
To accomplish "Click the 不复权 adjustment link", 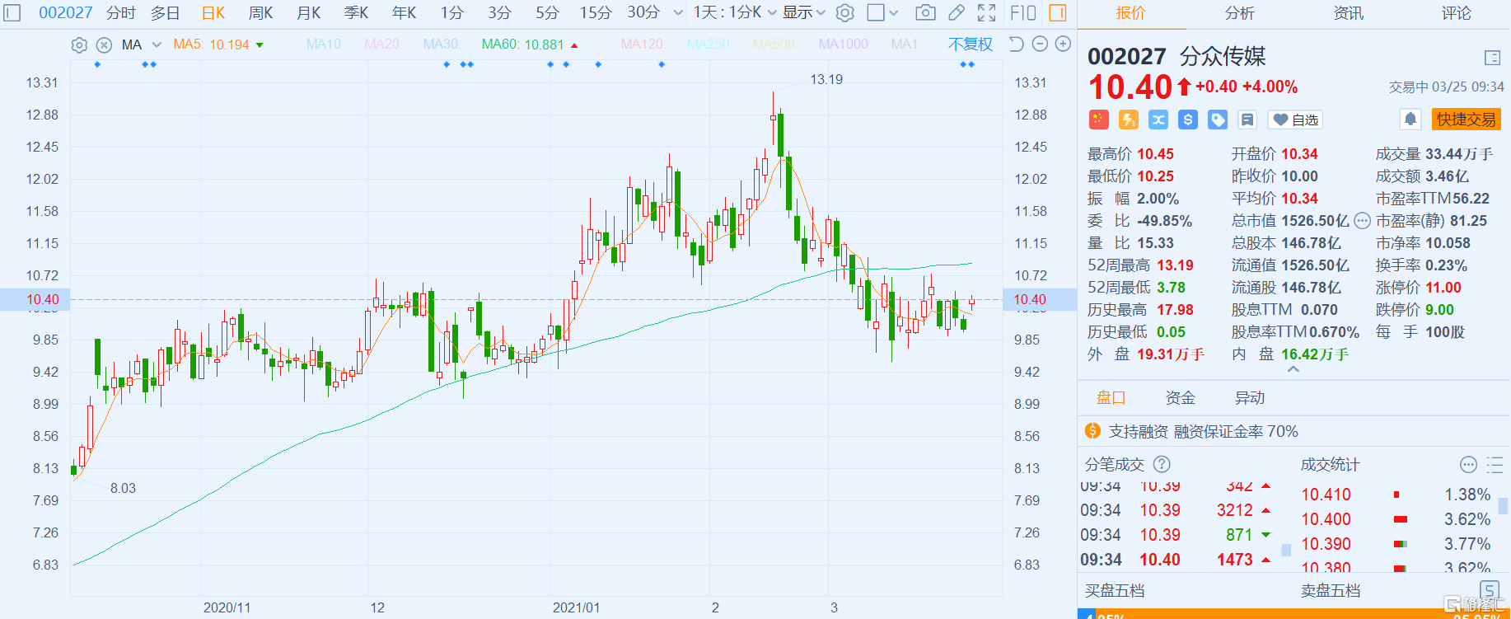I will pos(970,45).
